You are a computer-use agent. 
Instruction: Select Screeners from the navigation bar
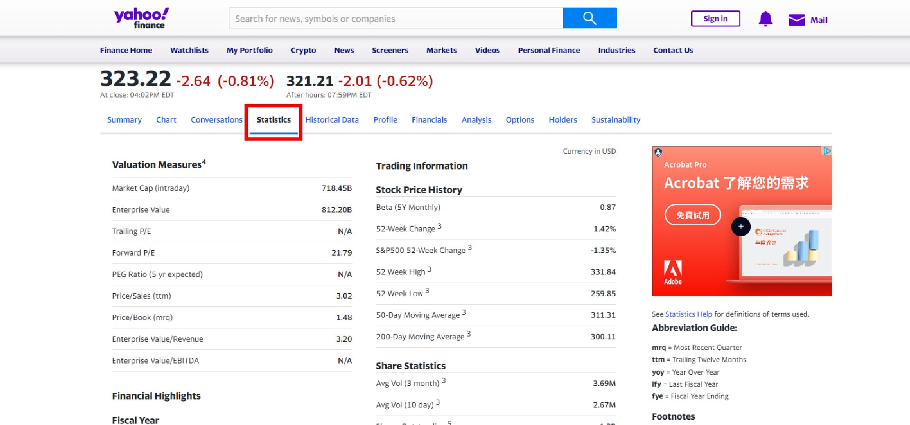click(390, 50)
